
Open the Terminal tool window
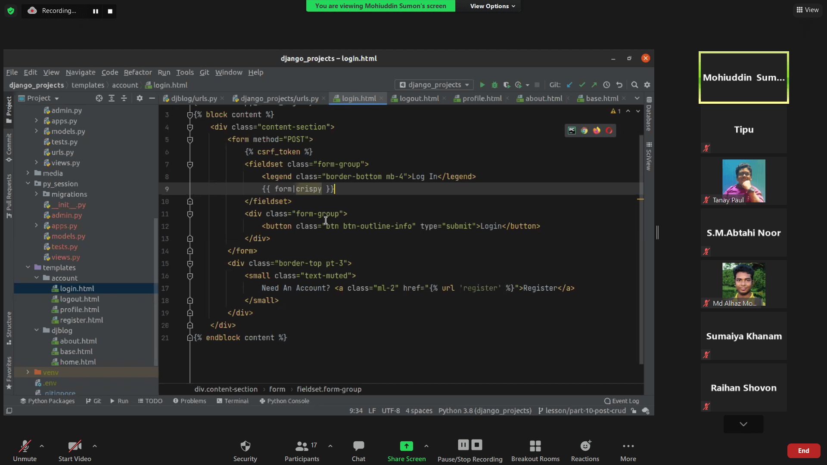(236, 401)
